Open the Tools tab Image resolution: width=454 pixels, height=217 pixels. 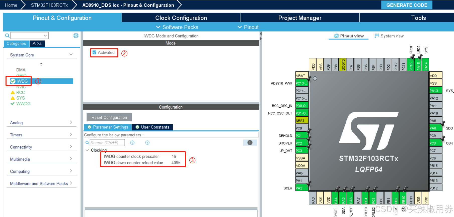[x=418, y=18]
